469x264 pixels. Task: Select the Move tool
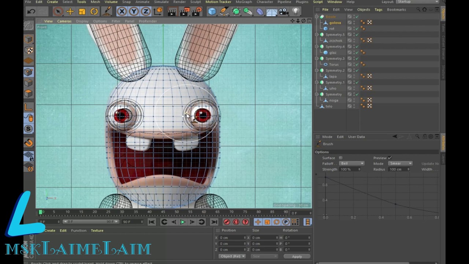[x=70, y=11]
